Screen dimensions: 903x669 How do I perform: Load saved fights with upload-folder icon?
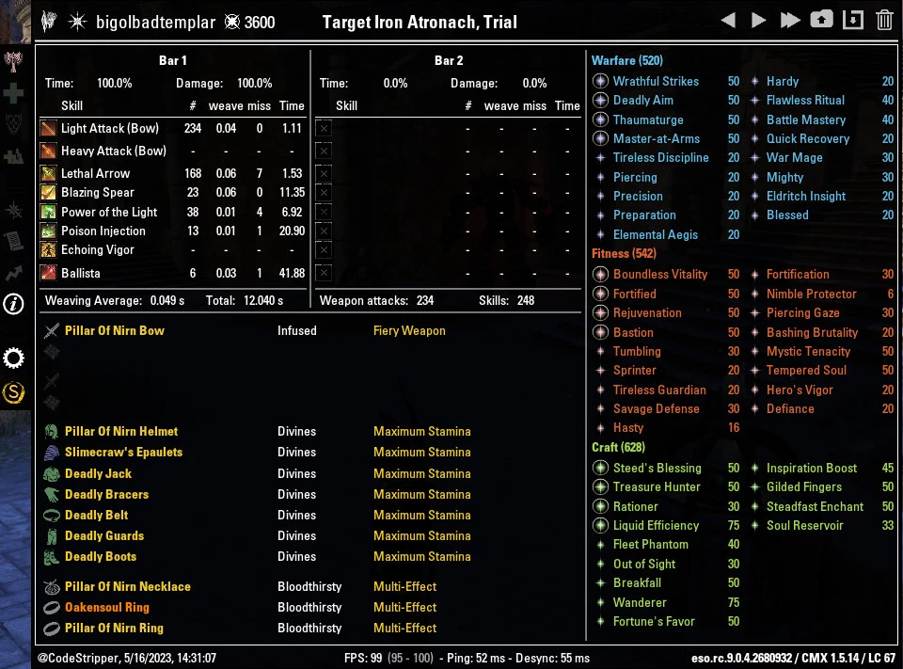(x=821, y=20)
